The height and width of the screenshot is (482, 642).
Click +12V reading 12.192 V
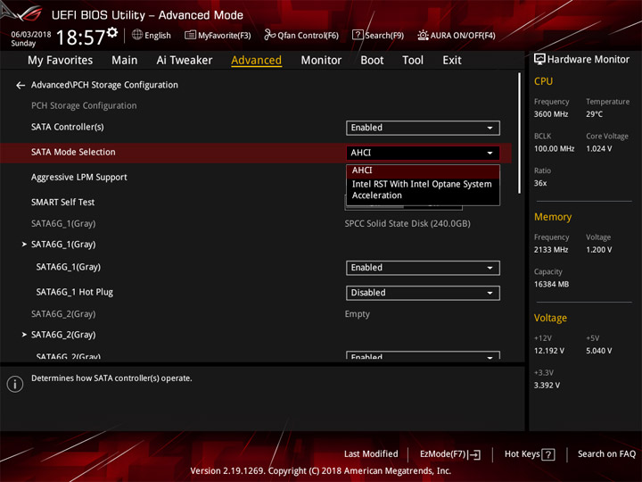pos(549,351)
